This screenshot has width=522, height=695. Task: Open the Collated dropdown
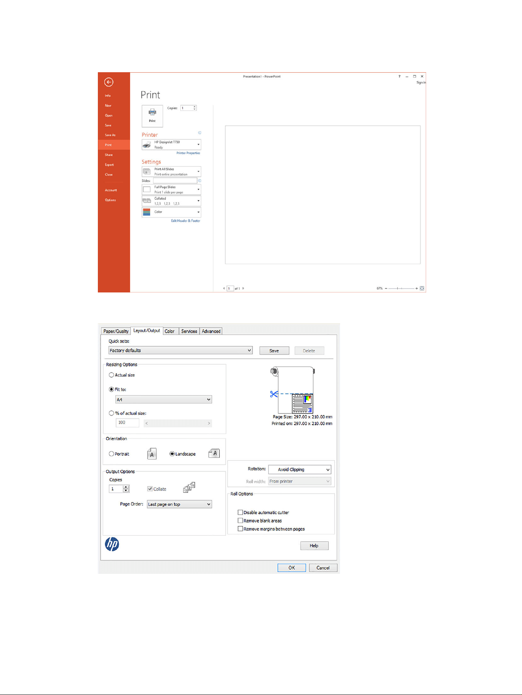171,201
